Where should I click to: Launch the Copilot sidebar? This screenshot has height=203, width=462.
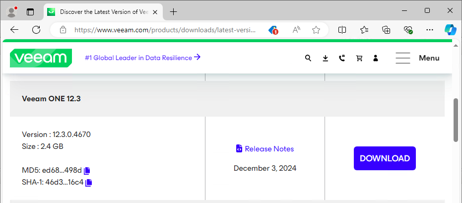451,30
